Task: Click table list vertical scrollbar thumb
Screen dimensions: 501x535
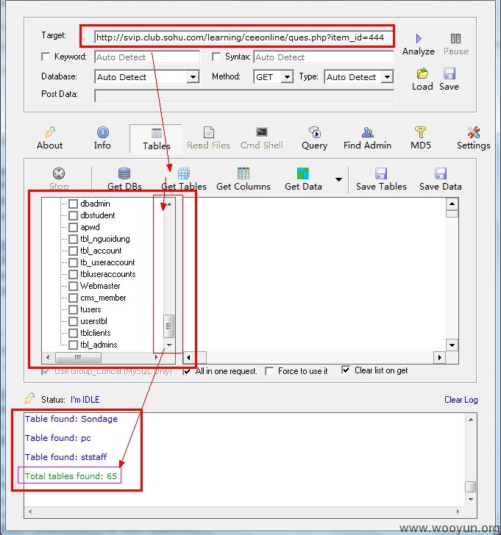Action: [169, 326]
